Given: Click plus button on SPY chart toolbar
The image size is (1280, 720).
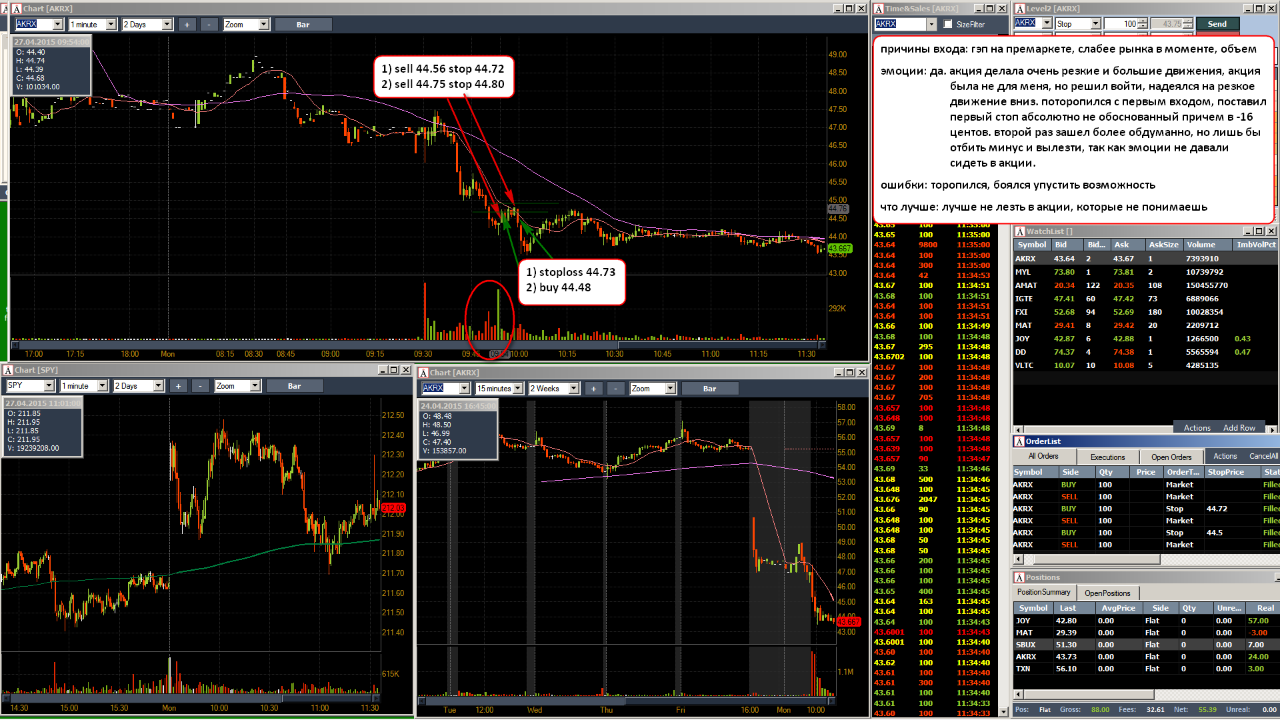Looking at the screenshot, I should 178,386.
